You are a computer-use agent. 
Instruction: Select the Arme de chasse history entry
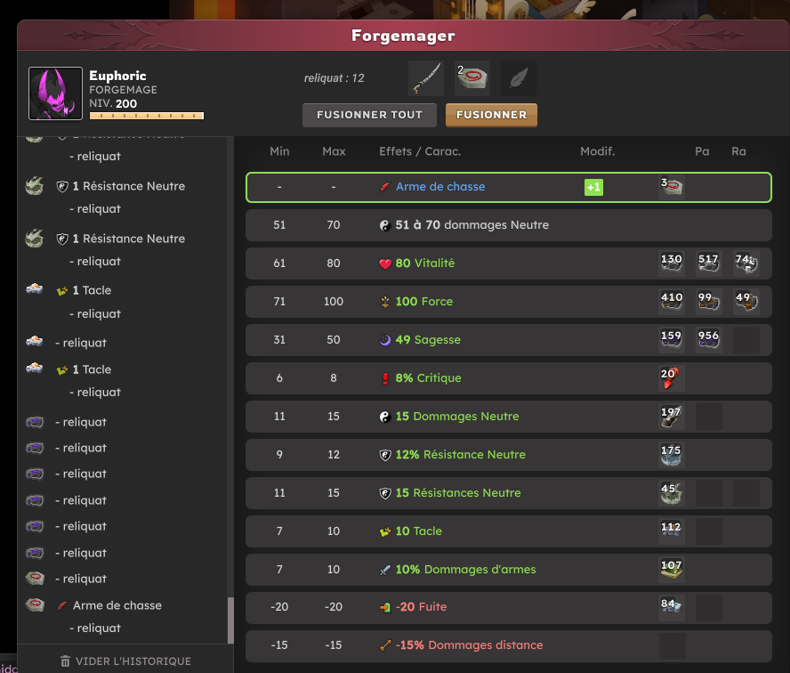(x=117, y=605)
